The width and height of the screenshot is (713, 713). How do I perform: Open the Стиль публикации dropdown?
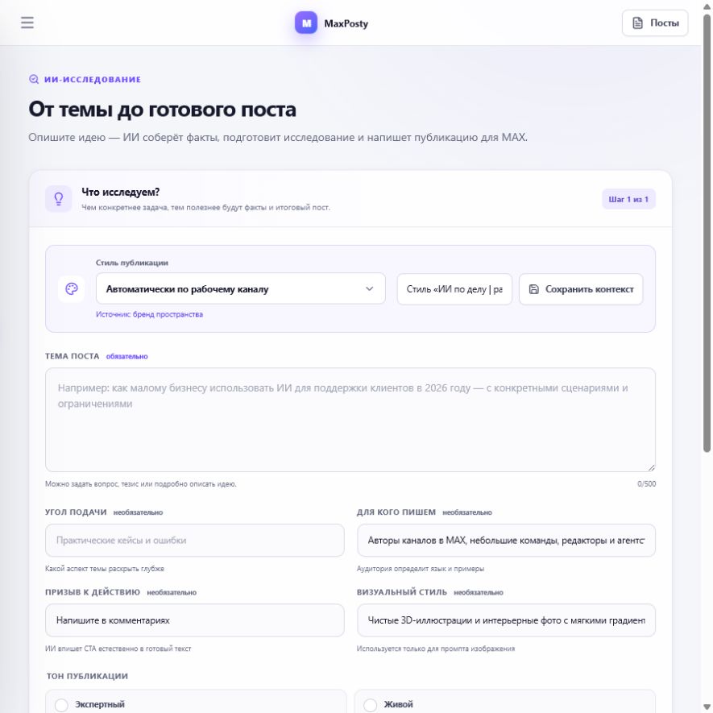[241, 288]
